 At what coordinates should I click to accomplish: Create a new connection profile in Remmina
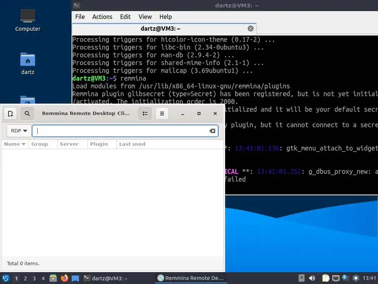click(10, 114)
